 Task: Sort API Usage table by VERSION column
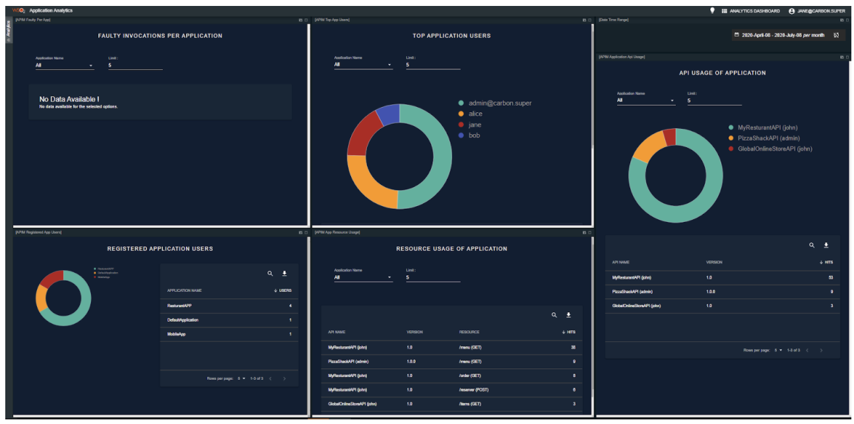714,262
